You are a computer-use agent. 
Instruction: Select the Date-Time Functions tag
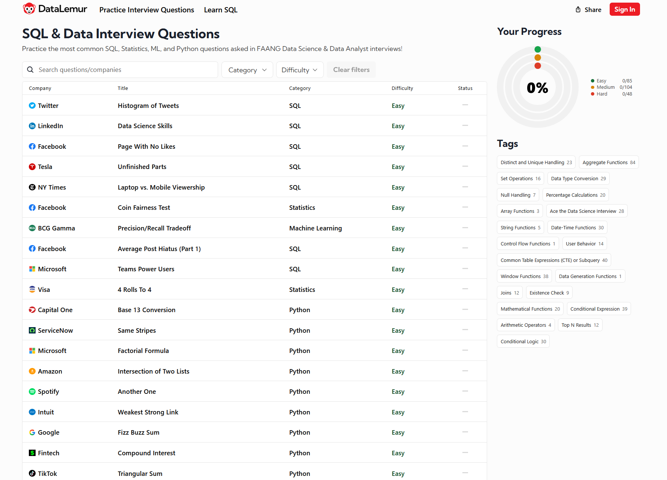tap(577, 227)
